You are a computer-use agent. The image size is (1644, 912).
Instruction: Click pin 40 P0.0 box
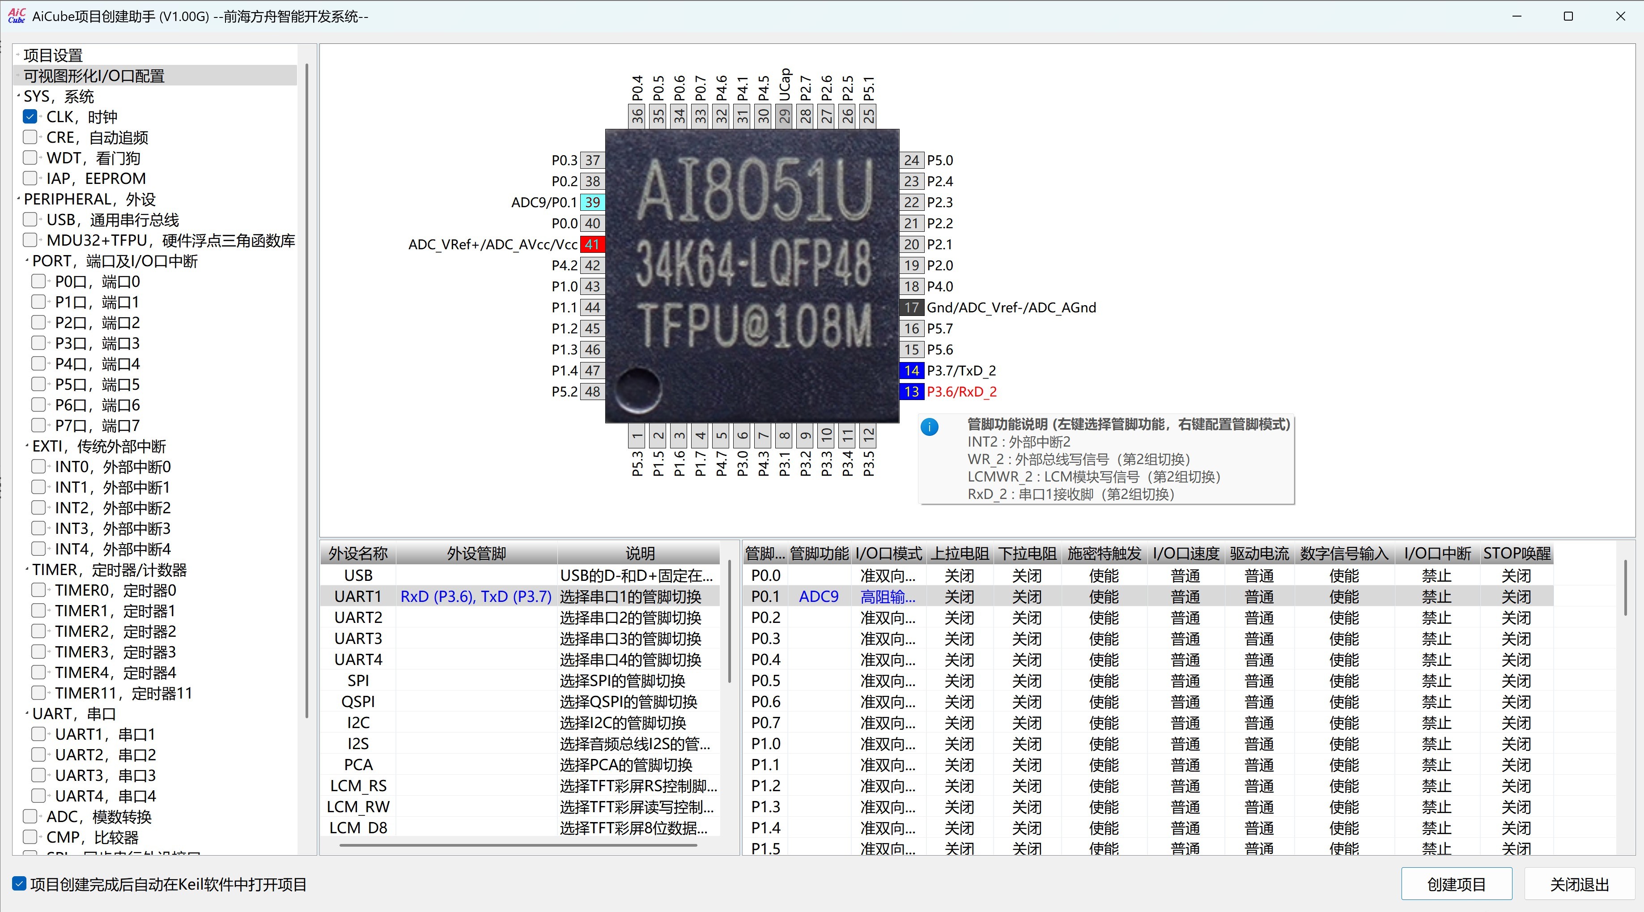[592, 223]
